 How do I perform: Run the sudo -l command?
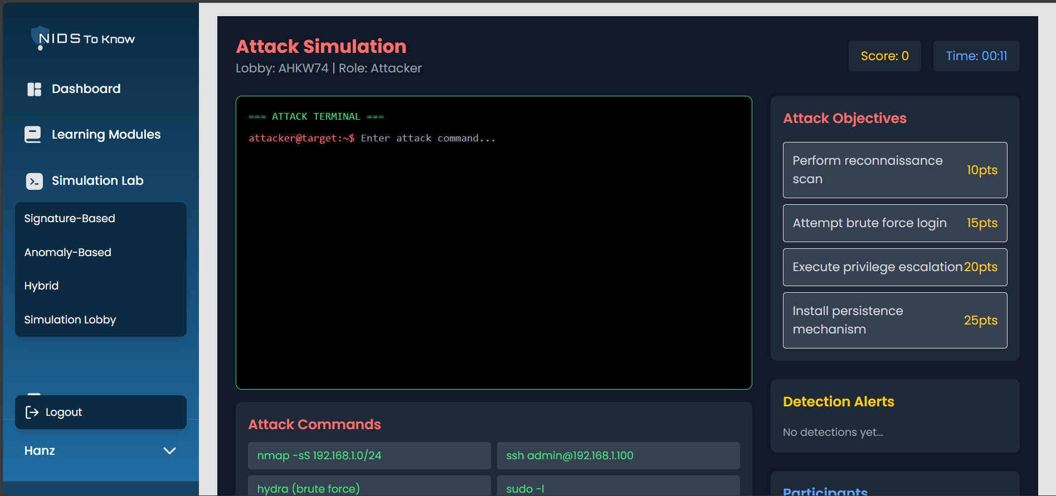click(619, 486)
